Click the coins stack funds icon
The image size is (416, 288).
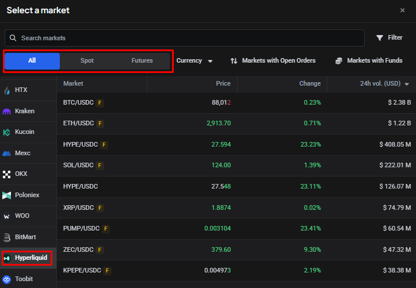click(x=339, y=61)
